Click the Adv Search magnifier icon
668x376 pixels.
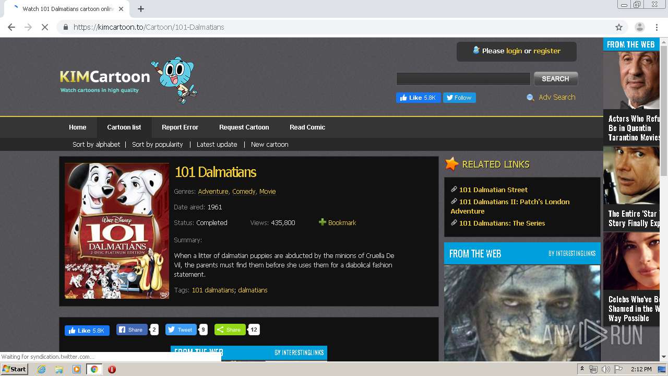coord(530,98)
